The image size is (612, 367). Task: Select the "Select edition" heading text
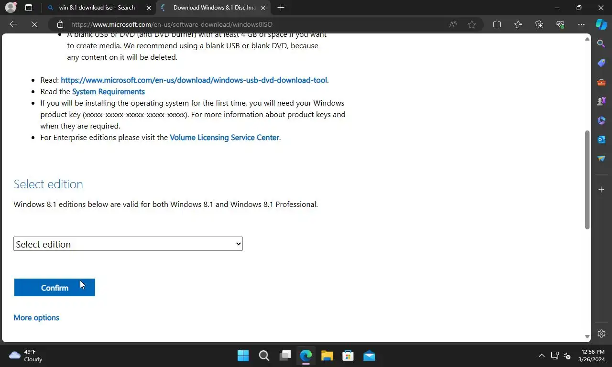pos(48,184)
